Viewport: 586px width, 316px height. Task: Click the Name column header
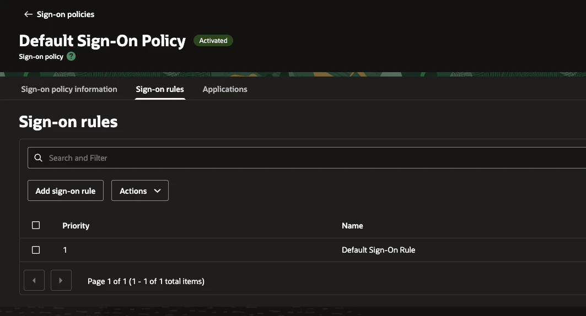[352, 226]
